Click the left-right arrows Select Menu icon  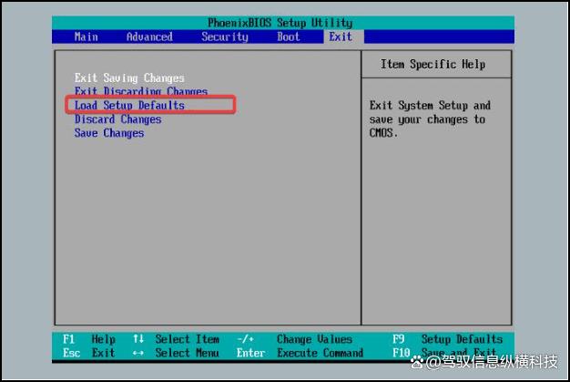pyautogui.click(x=138, y=353)
